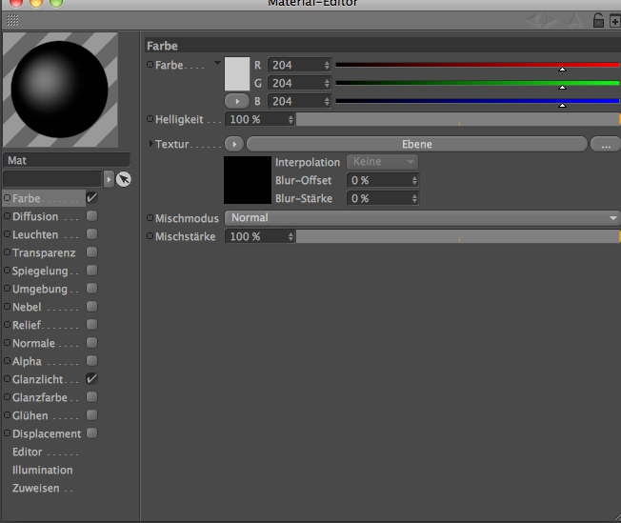Click the Blur-Stärke stepper arrows
The height and width of the screenshot is (523, 621).
click(414, 198)
